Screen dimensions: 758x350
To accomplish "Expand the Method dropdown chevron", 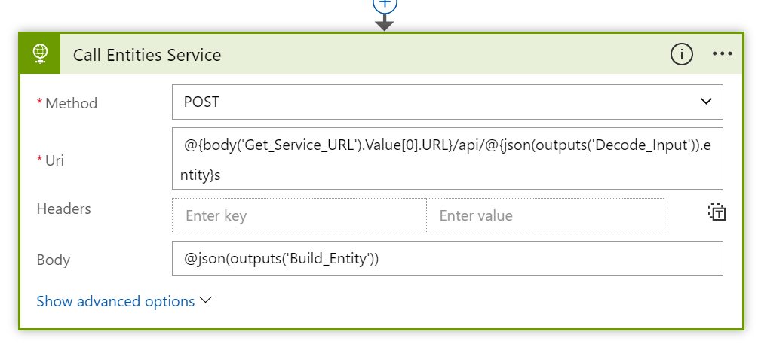I will [706, 102].
